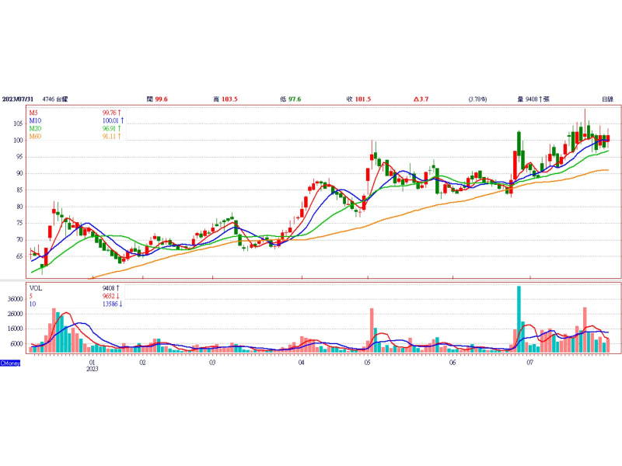The width and height of the screenshot is (622, 466).
Task: Click the date 2023/07/31 in header
Action: pyautogui.click(x=19, y=99)
